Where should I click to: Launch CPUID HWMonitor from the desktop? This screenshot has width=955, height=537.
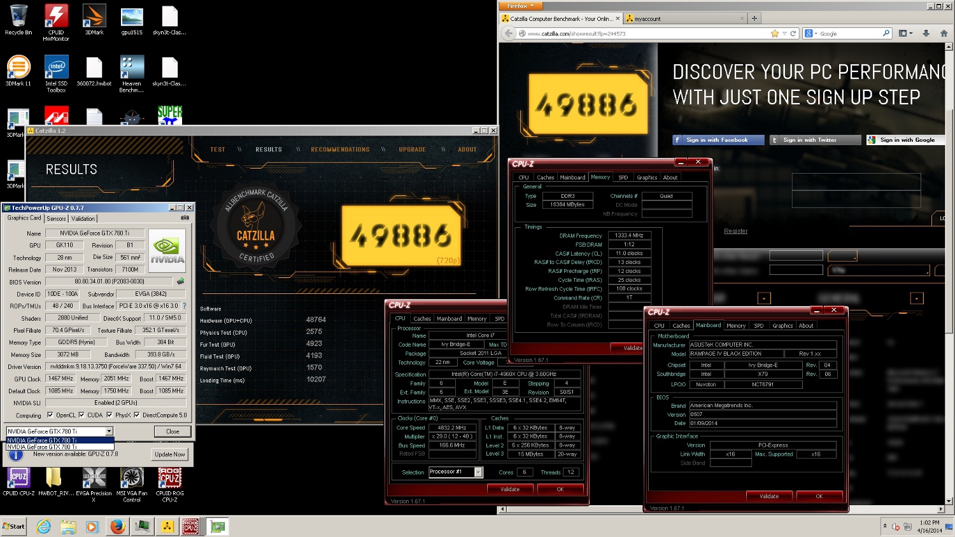point(56,23)
